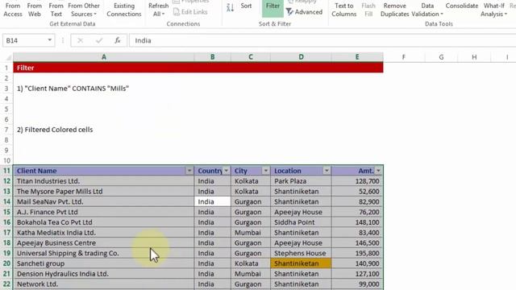Select the Katha Mediatix India Ltd. cell
516x290 pixels.
[x=104, y=233]
